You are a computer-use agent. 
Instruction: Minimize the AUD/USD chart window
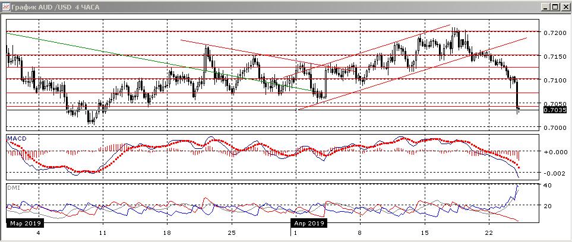point(545,7)
